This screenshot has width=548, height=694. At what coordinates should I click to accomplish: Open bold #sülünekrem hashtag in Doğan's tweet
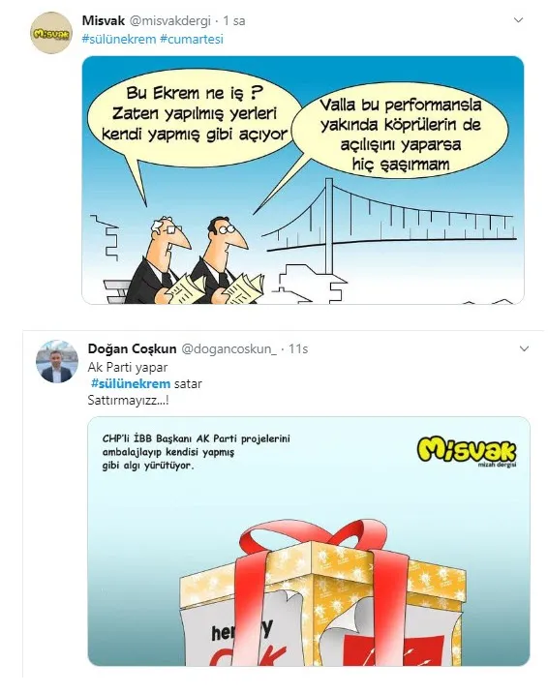(x=131, y=383)
